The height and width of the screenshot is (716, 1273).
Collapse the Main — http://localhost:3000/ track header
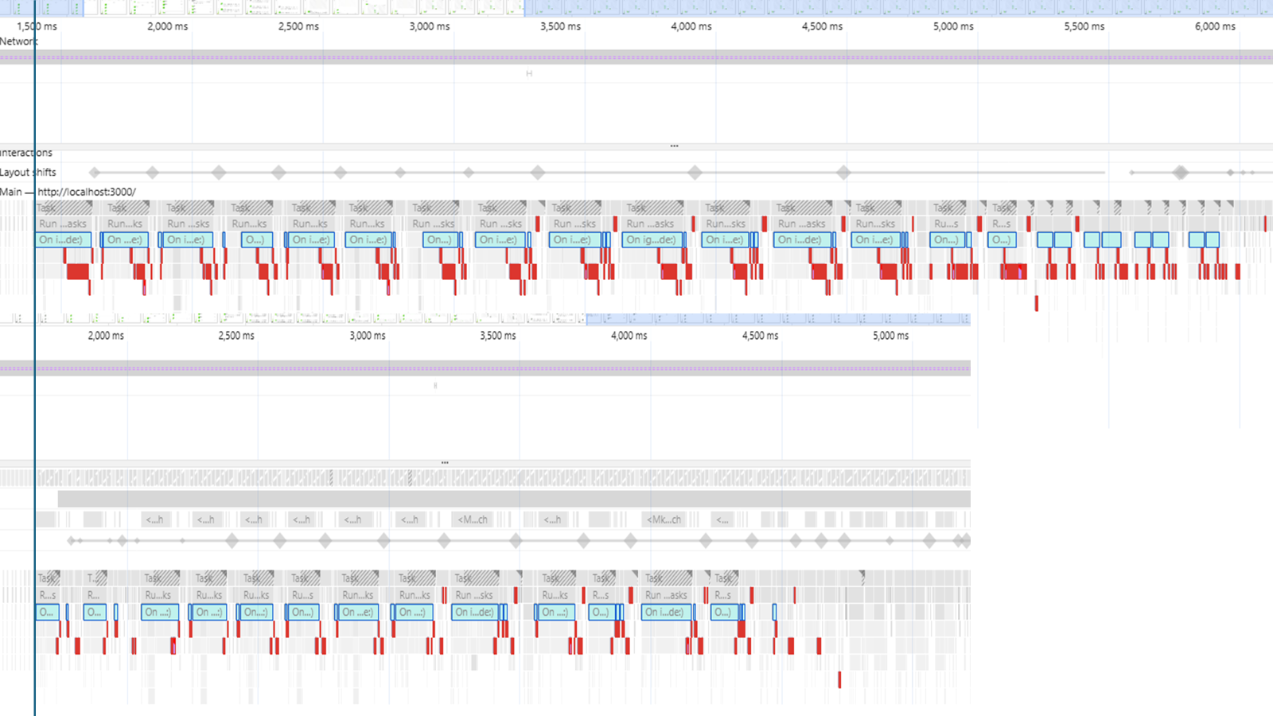68,192
